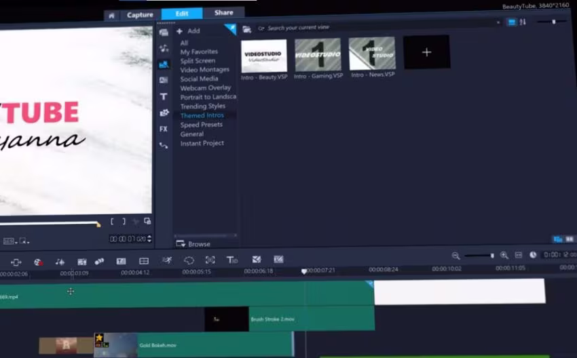Toggle library thumbnail view button
The width and height of the screenshot is (577, 358).
[512, 22]
